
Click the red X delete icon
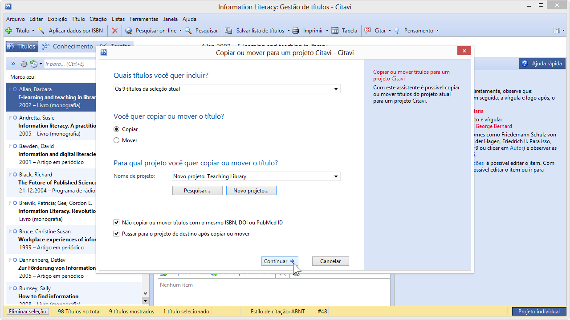coord(115,31)
